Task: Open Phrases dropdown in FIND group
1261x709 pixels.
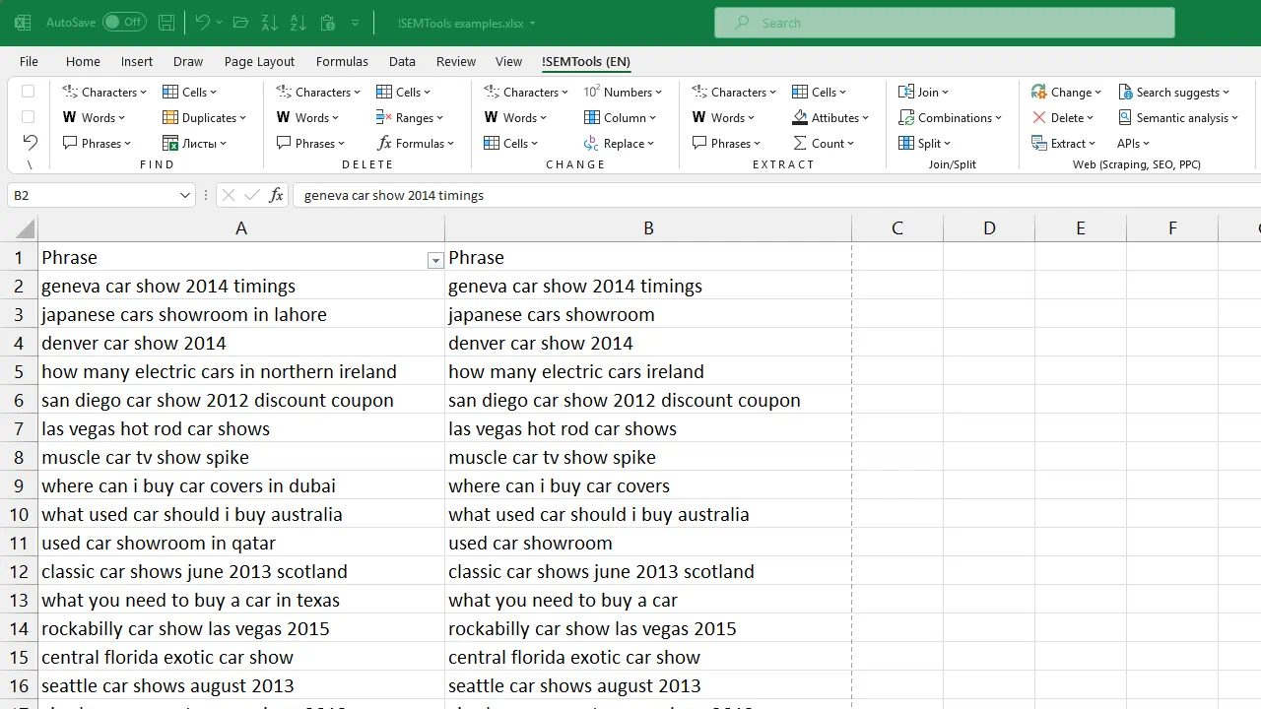Action: tap(98, 143)
